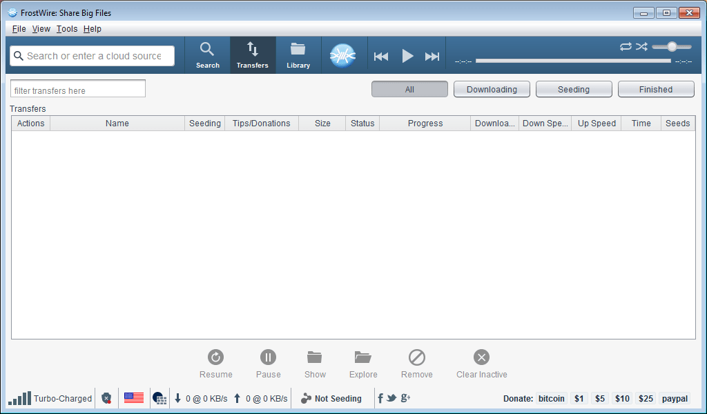Click the Resume transfer button
The width and height of the screenshot is (707, 414).
(216, 364)
